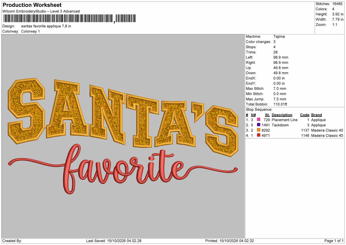Viewport: 346px width, 245px height.
Task: Click the Zoom value 1:1
Action: point(335,25)
